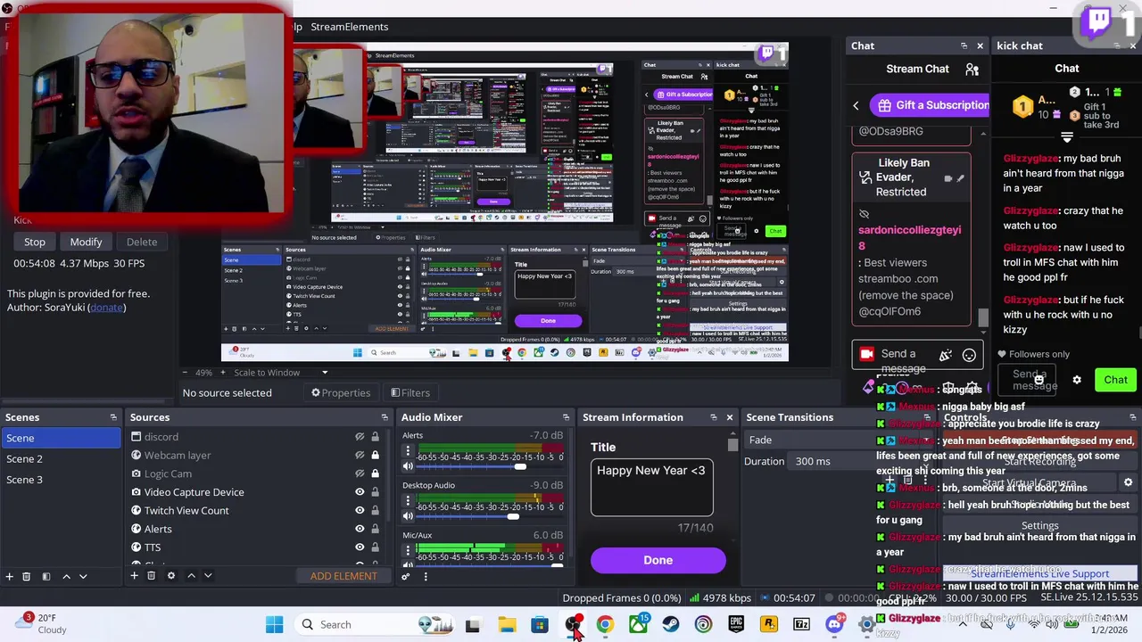Lock the TTS source

[x=375, y=547]
